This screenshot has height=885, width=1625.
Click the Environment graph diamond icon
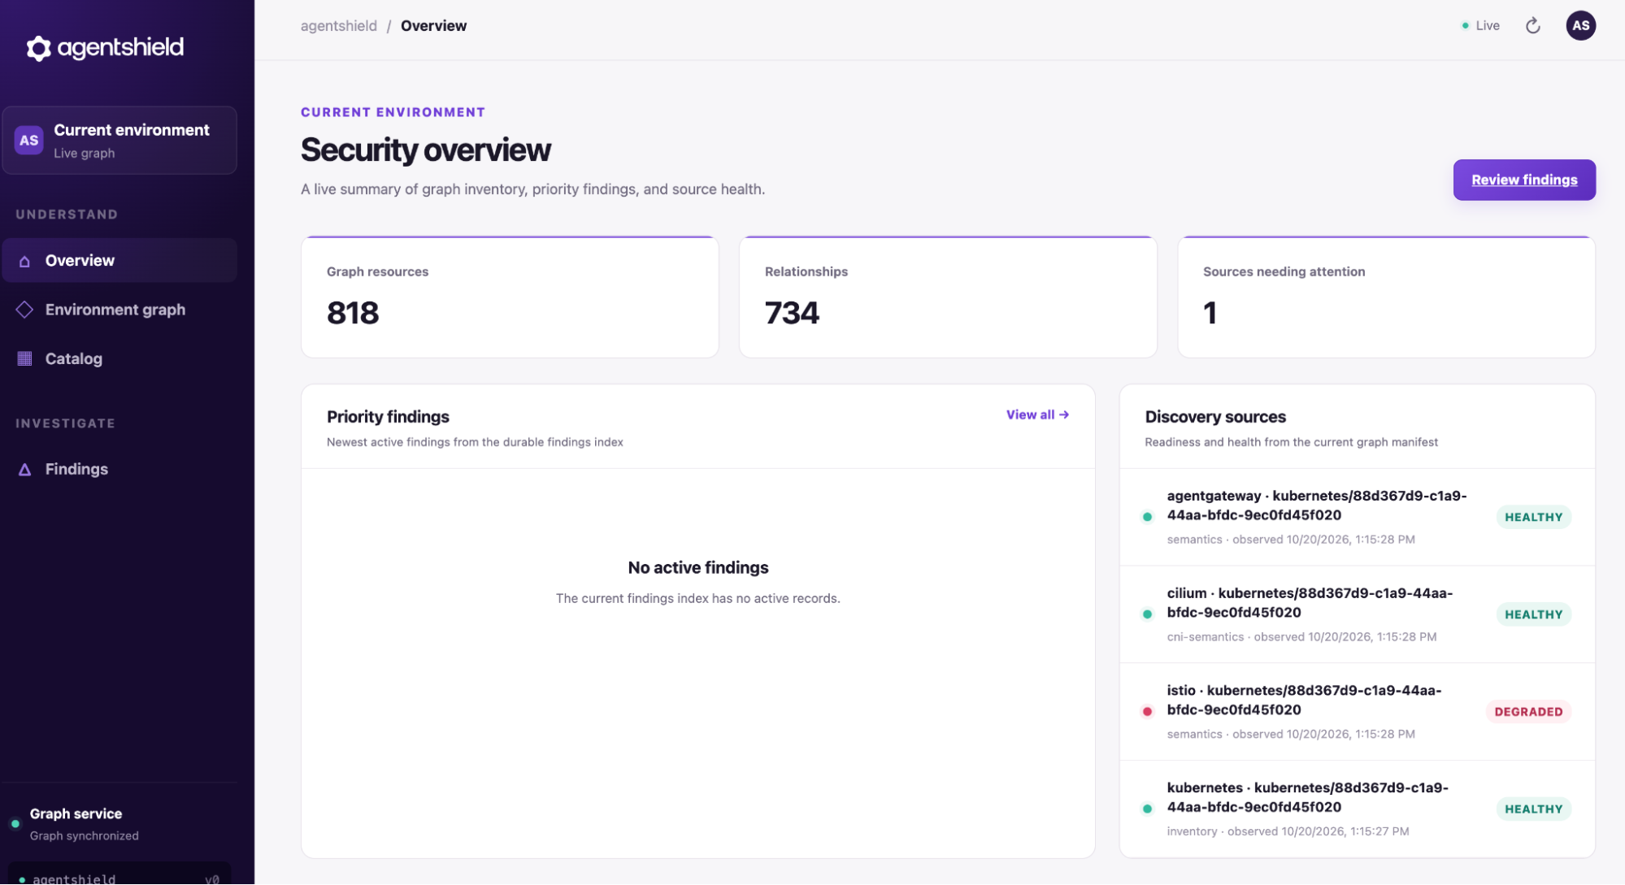(24, 310)
